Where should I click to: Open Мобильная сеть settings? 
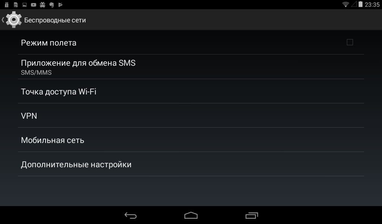click(191, 140)
